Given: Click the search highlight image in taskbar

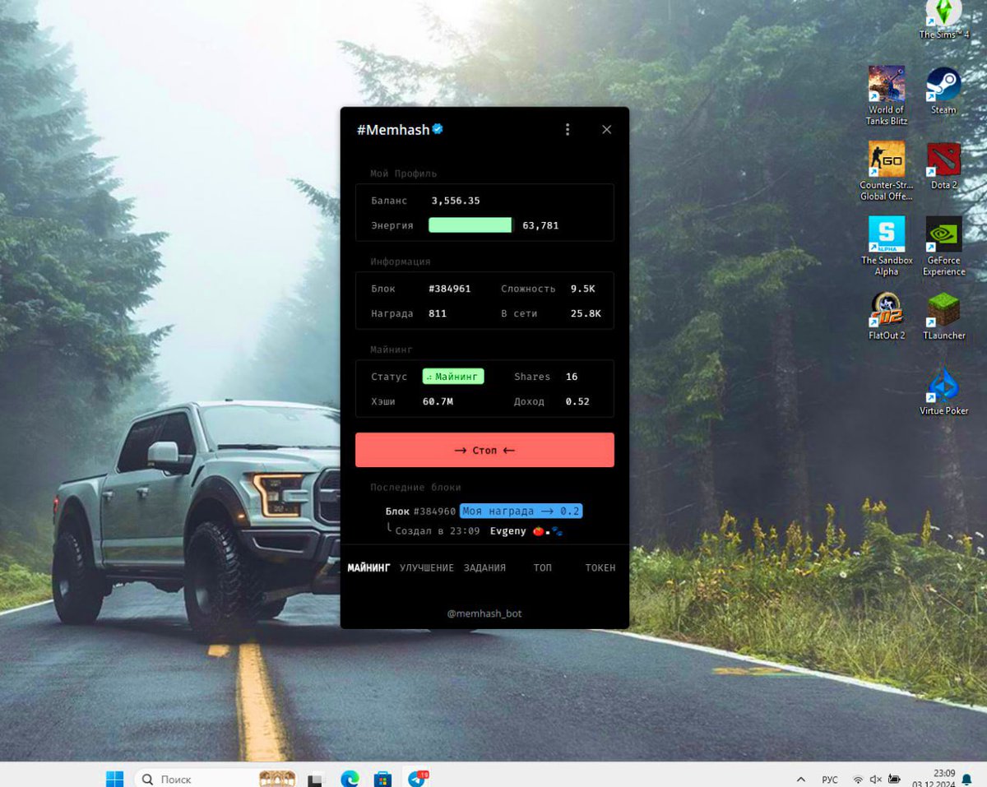Looking at the screenshot, I should (277, 779).
